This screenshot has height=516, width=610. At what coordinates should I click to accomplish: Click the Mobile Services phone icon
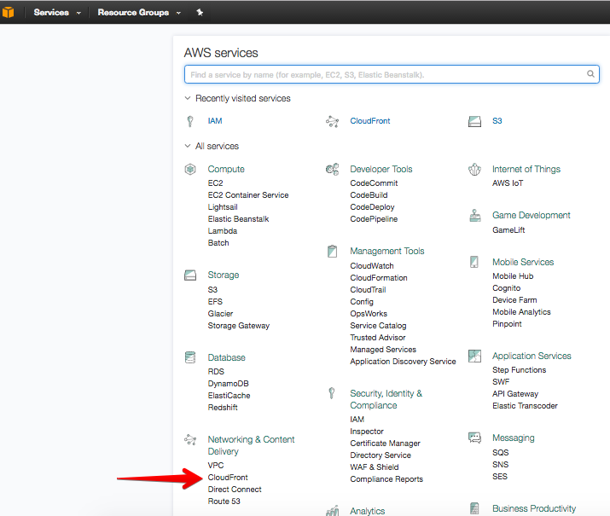[474, 262]
